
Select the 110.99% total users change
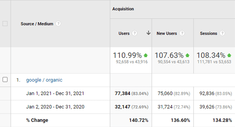(127, 55)
